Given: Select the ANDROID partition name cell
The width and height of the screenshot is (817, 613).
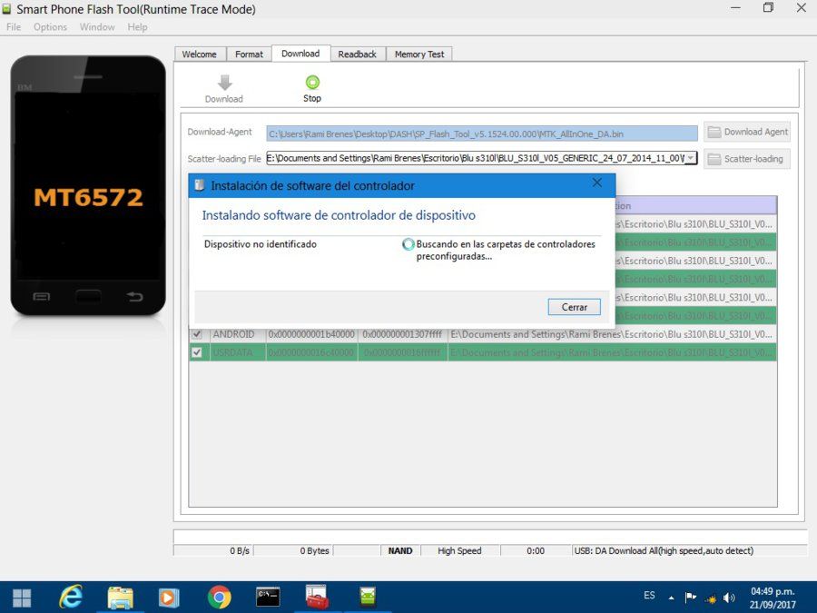Looking at the screenshot, I should [238, 334].
